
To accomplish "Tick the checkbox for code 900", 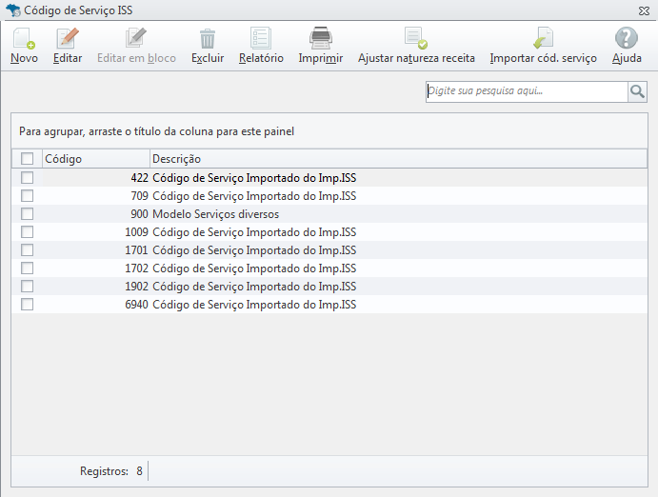I will (x=28, y=213).
